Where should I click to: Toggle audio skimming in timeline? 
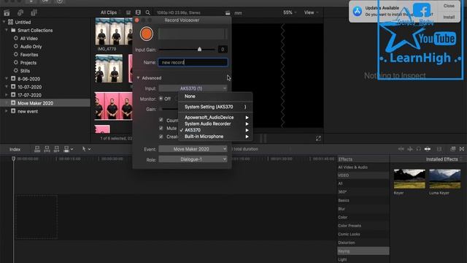(410, 149)
